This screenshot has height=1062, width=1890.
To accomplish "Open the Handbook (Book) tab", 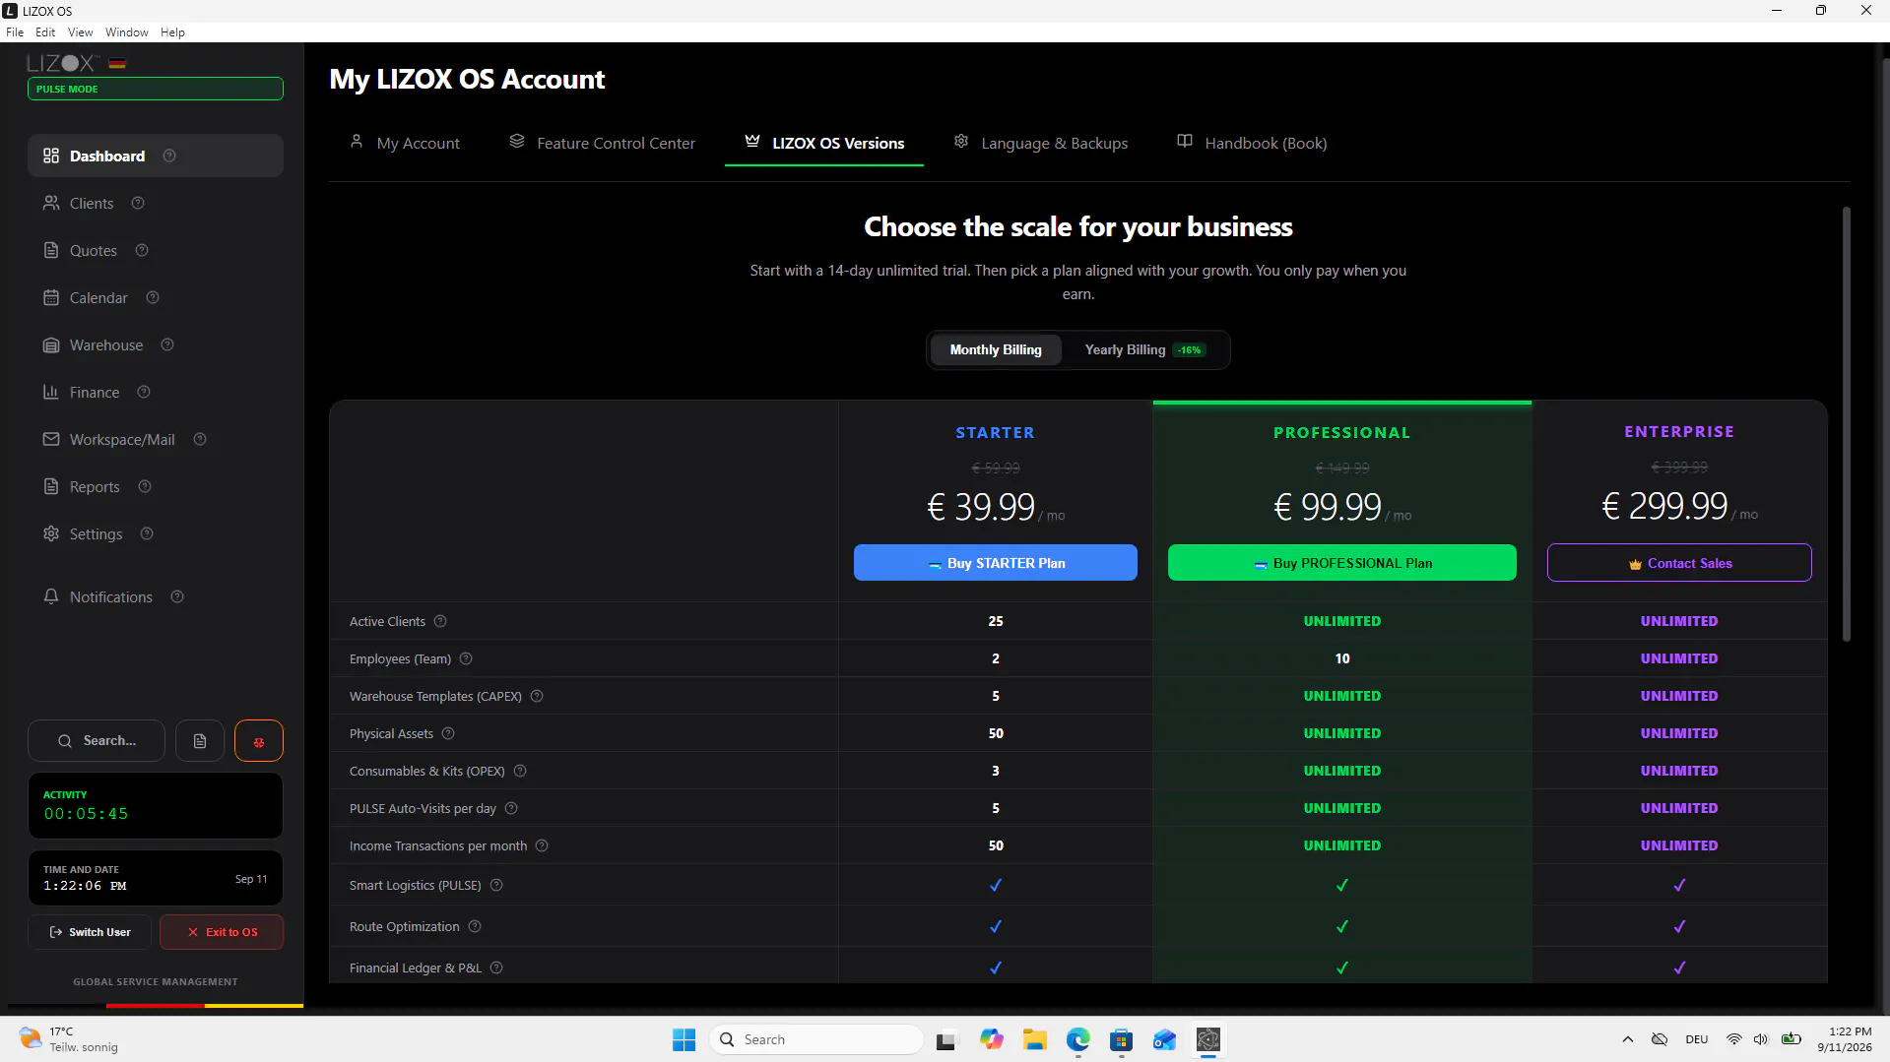I will click(x=1252, y=143).
